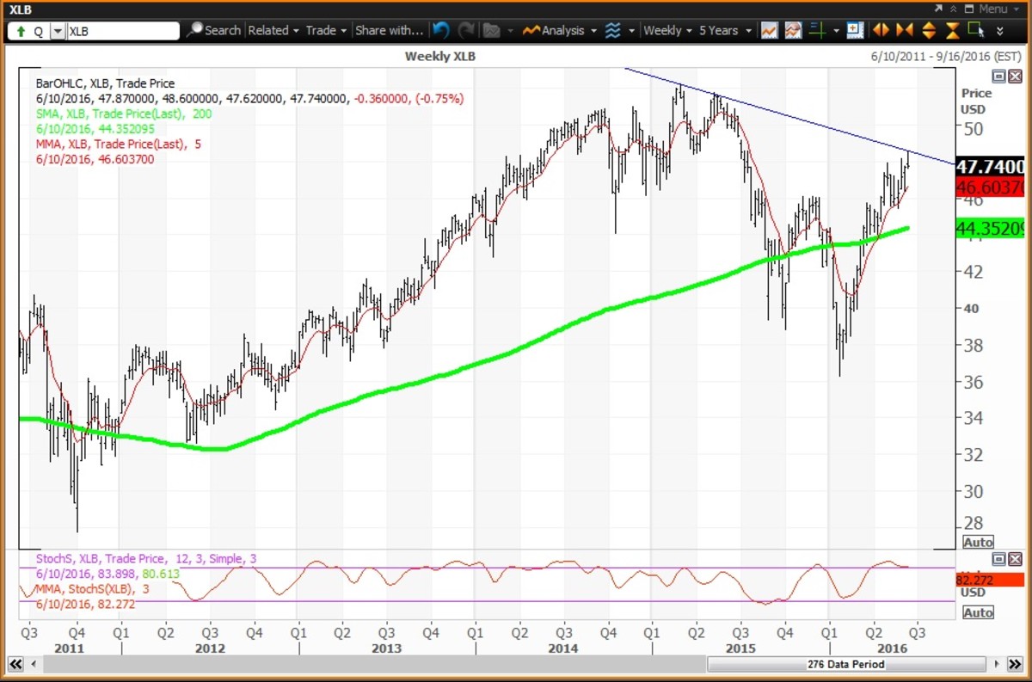Toggle Auto scaling on the stochastic axis

[x=978, y=612]
